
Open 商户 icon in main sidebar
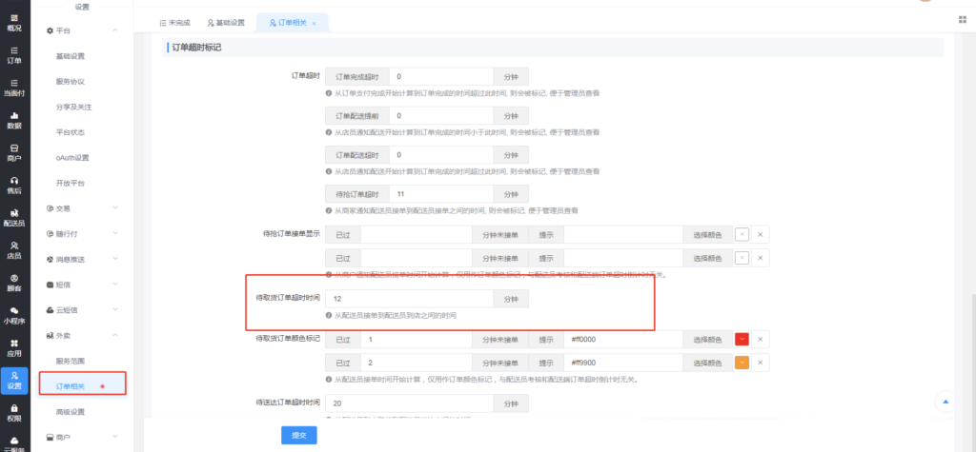tap(13, 151)
